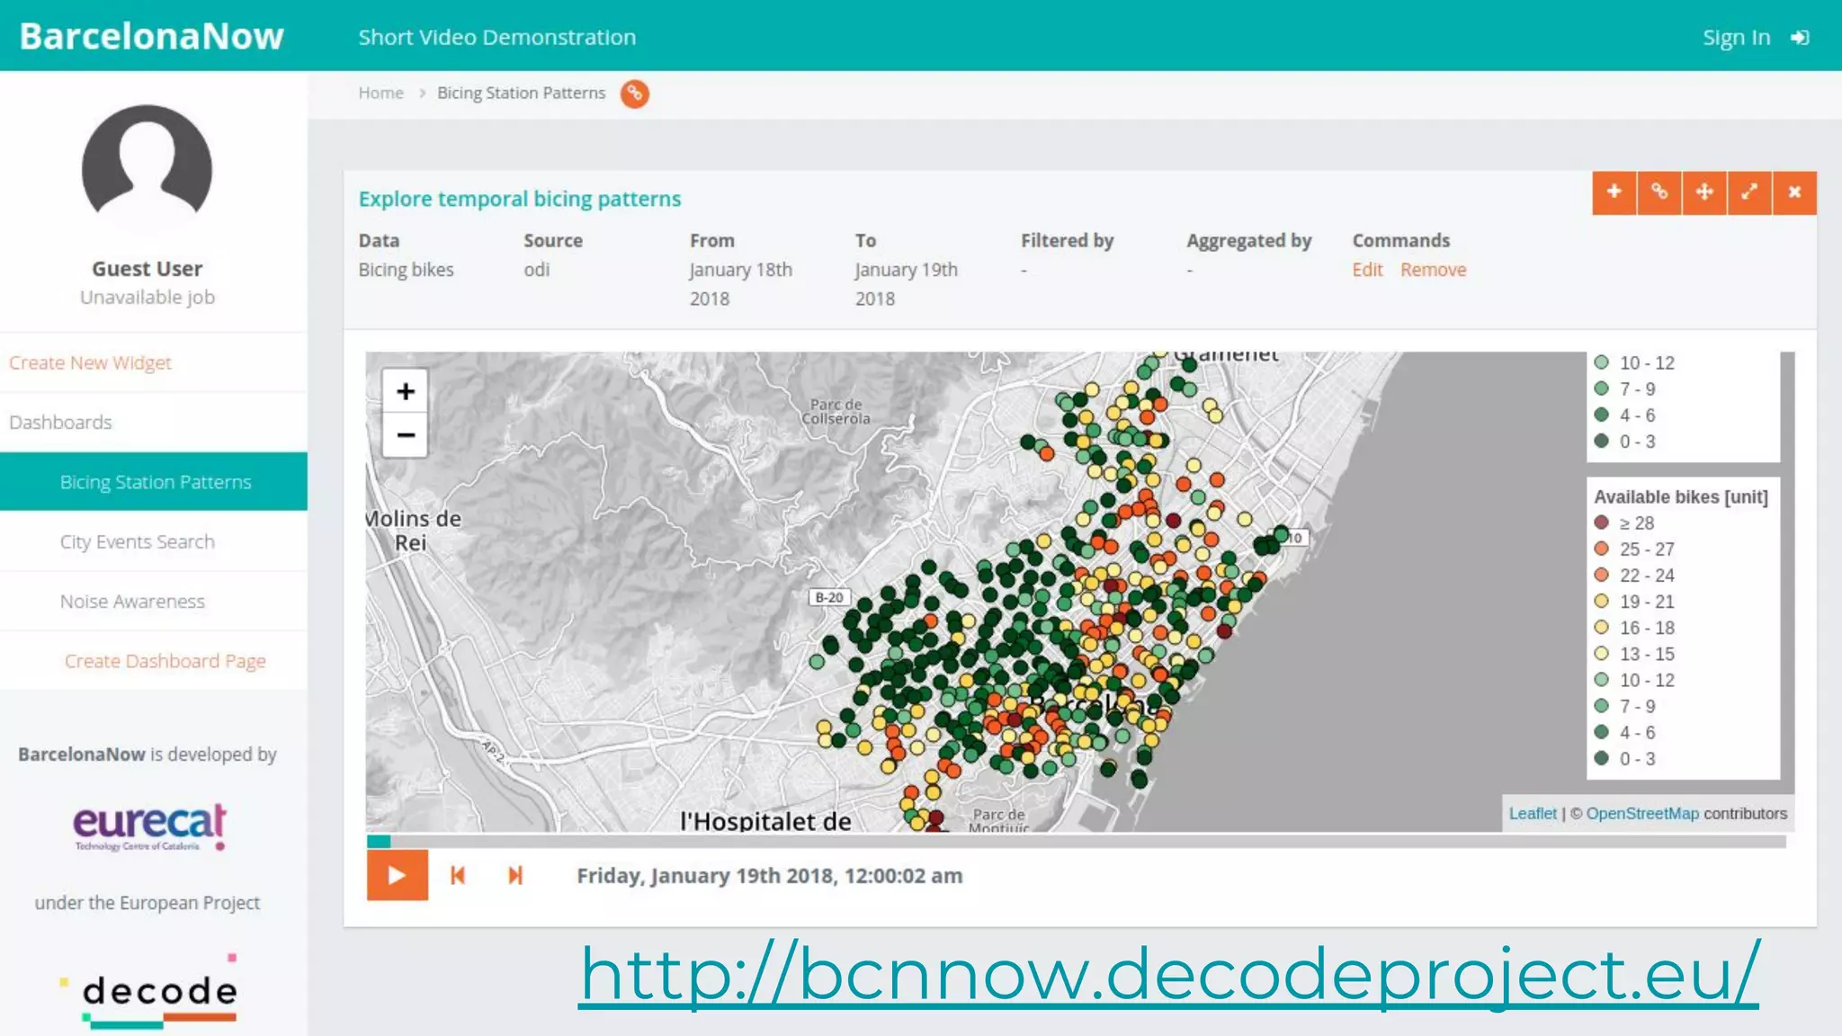
Task: Click Create New Widget
Action: [90, 362]
